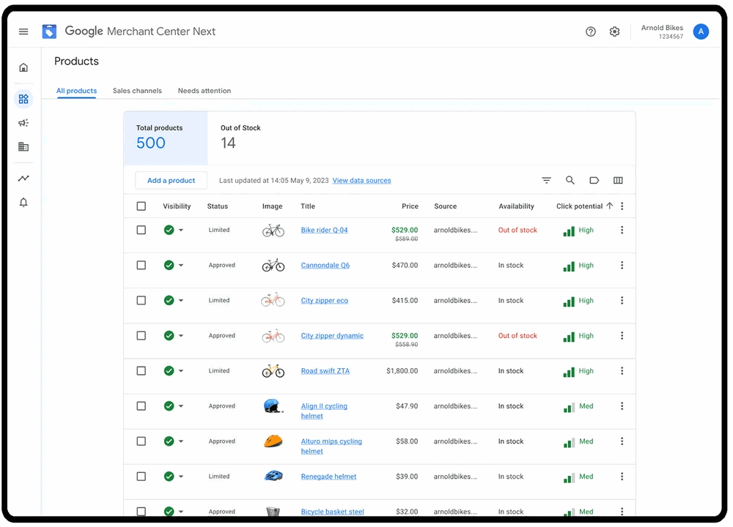The height and width of the screenshot is (527, 733).
Task: Open the help question mark icon
Action: [590, 31]
